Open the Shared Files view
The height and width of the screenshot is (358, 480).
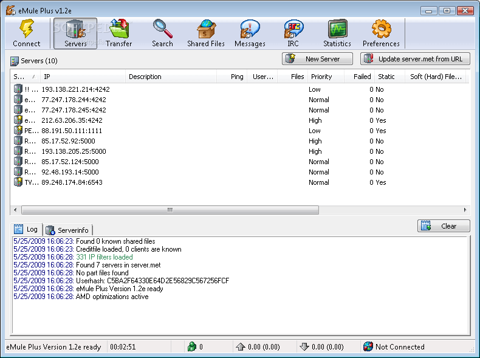206,33
